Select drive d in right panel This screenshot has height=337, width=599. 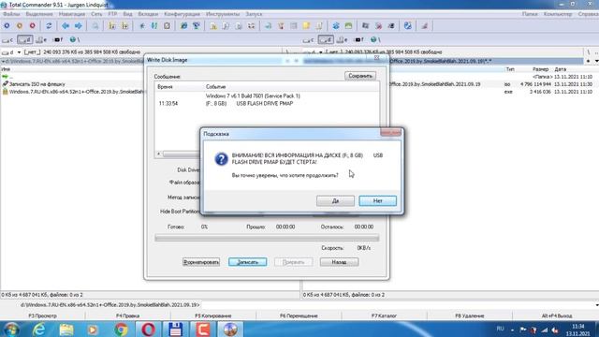[x=326, y=39]
